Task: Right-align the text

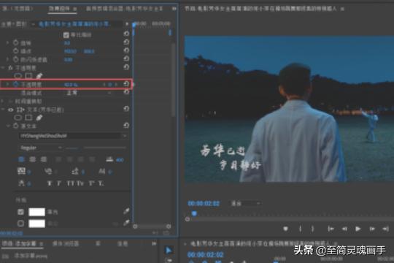Action: click(x=44, y=159)
